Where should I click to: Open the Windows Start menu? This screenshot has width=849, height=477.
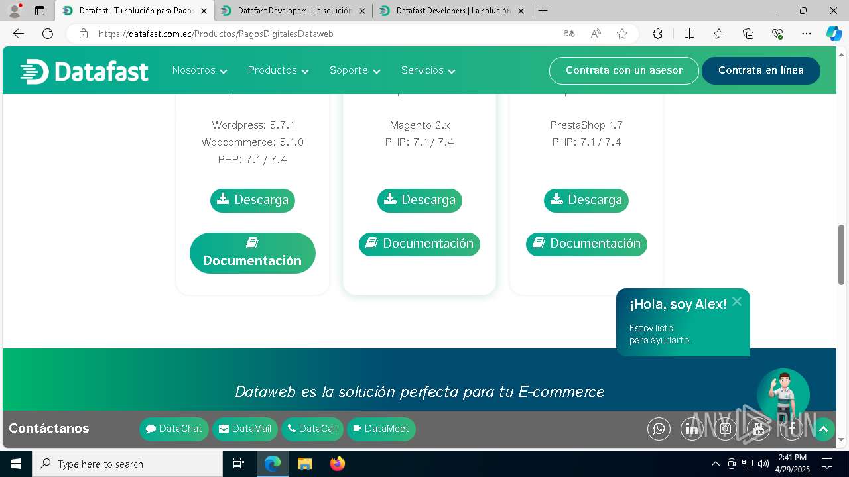point(16,464)
